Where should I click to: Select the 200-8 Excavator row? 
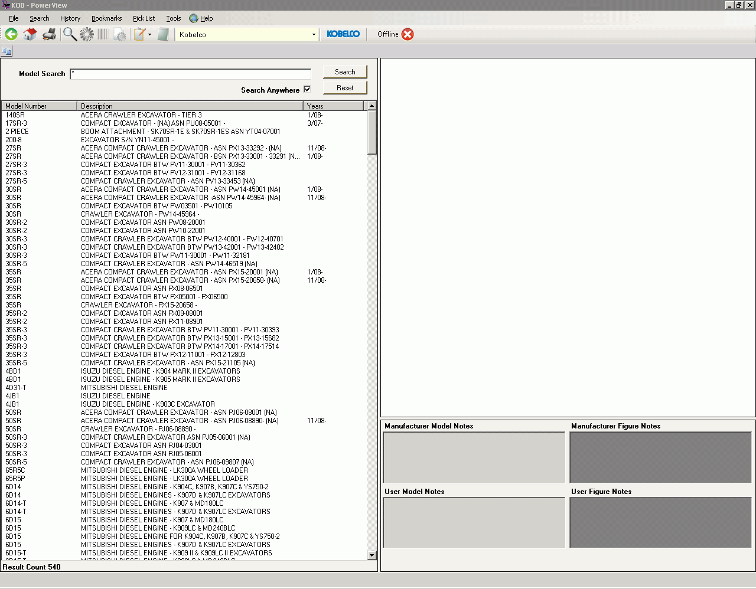click(184, 140)
